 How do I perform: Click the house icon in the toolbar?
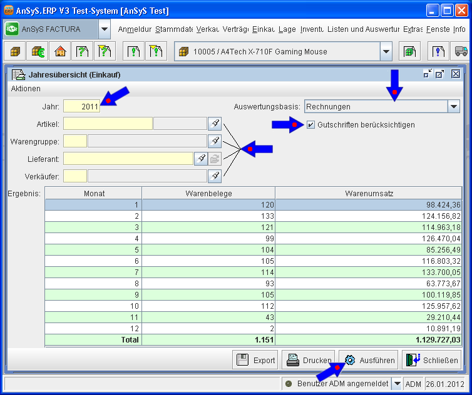pos(61,52)
